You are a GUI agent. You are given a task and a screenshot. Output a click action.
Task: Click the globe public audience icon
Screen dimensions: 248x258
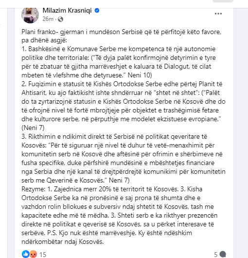[60, 19]
